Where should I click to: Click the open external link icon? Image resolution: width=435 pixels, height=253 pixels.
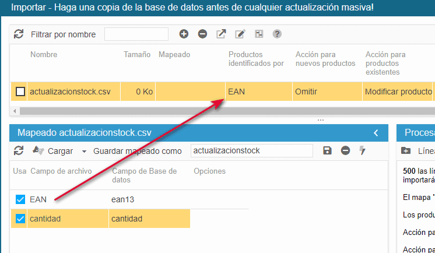[221, 34]
